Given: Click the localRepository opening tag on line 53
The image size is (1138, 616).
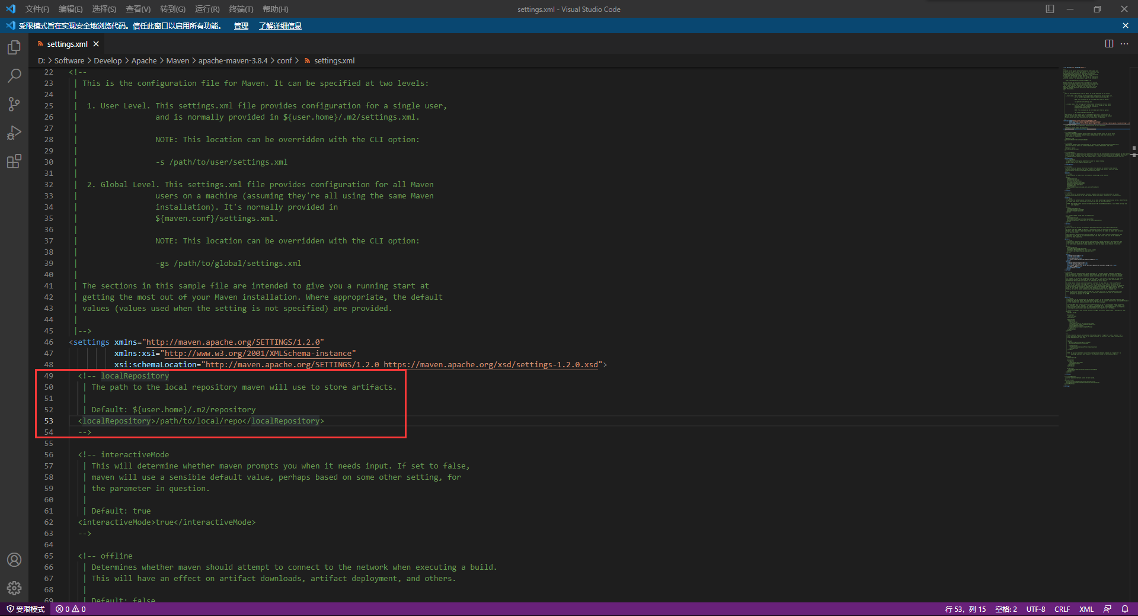Looking at the screenshot, I should point(117,421).
